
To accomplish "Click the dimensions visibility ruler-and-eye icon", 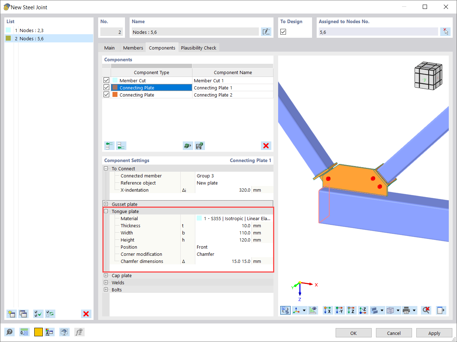I will pyautogui.click(x=313, y=310).
